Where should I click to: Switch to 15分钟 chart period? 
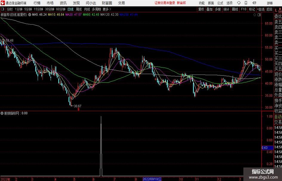(38, 9)
